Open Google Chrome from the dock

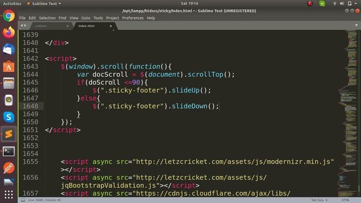coord(9,16)
